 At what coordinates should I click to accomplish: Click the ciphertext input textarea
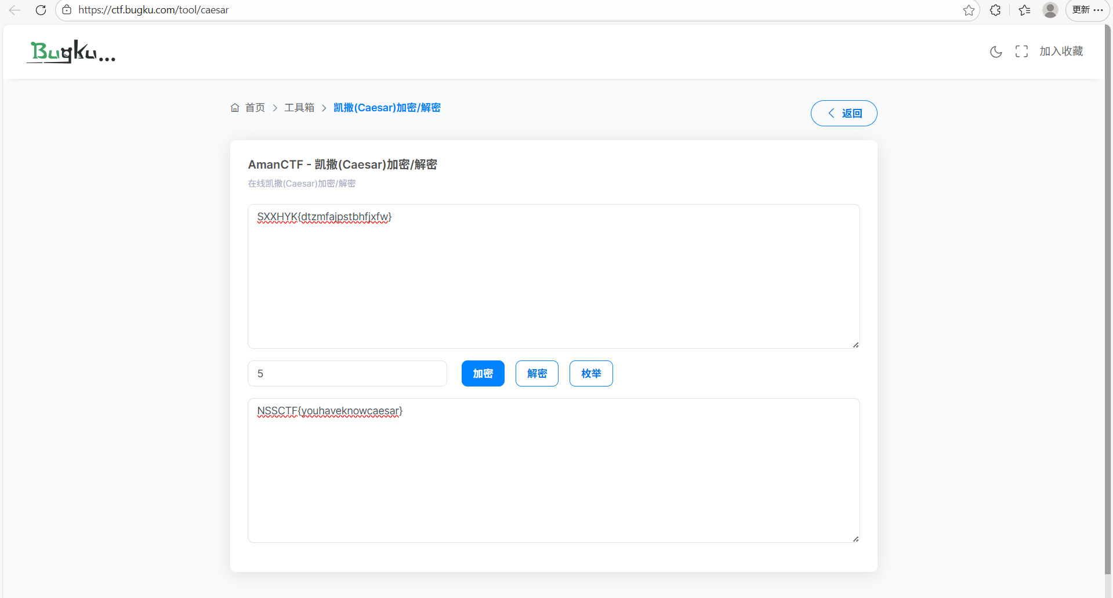[x=553, y=276]
